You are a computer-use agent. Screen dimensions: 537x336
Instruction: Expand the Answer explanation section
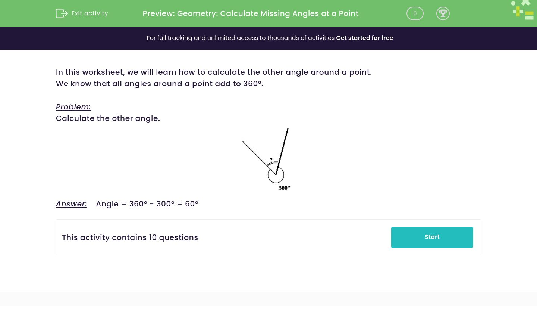coord(71,204)
